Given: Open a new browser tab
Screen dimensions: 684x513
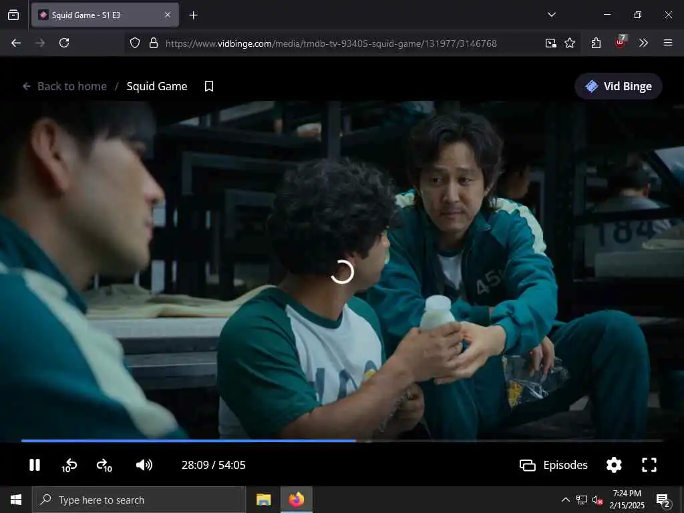Looking at the screenshot, I should tap(193, 15).
